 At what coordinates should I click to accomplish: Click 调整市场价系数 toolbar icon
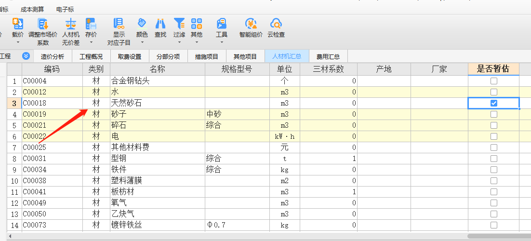[43, 24]
